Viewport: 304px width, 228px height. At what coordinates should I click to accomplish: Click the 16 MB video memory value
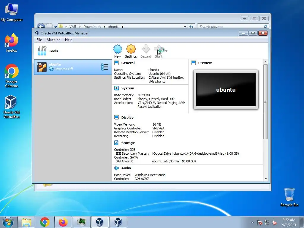pyautogui.click(x=157, y=124)
